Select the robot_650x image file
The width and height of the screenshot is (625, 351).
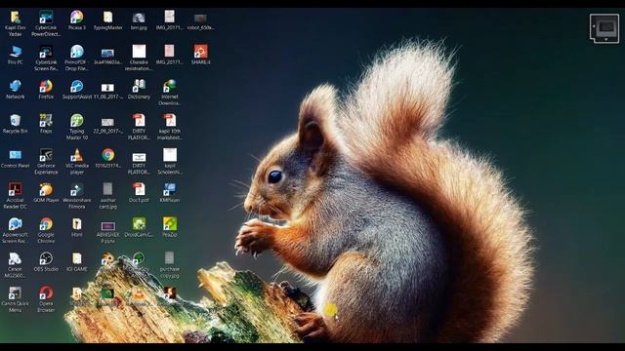pos(200,20)
